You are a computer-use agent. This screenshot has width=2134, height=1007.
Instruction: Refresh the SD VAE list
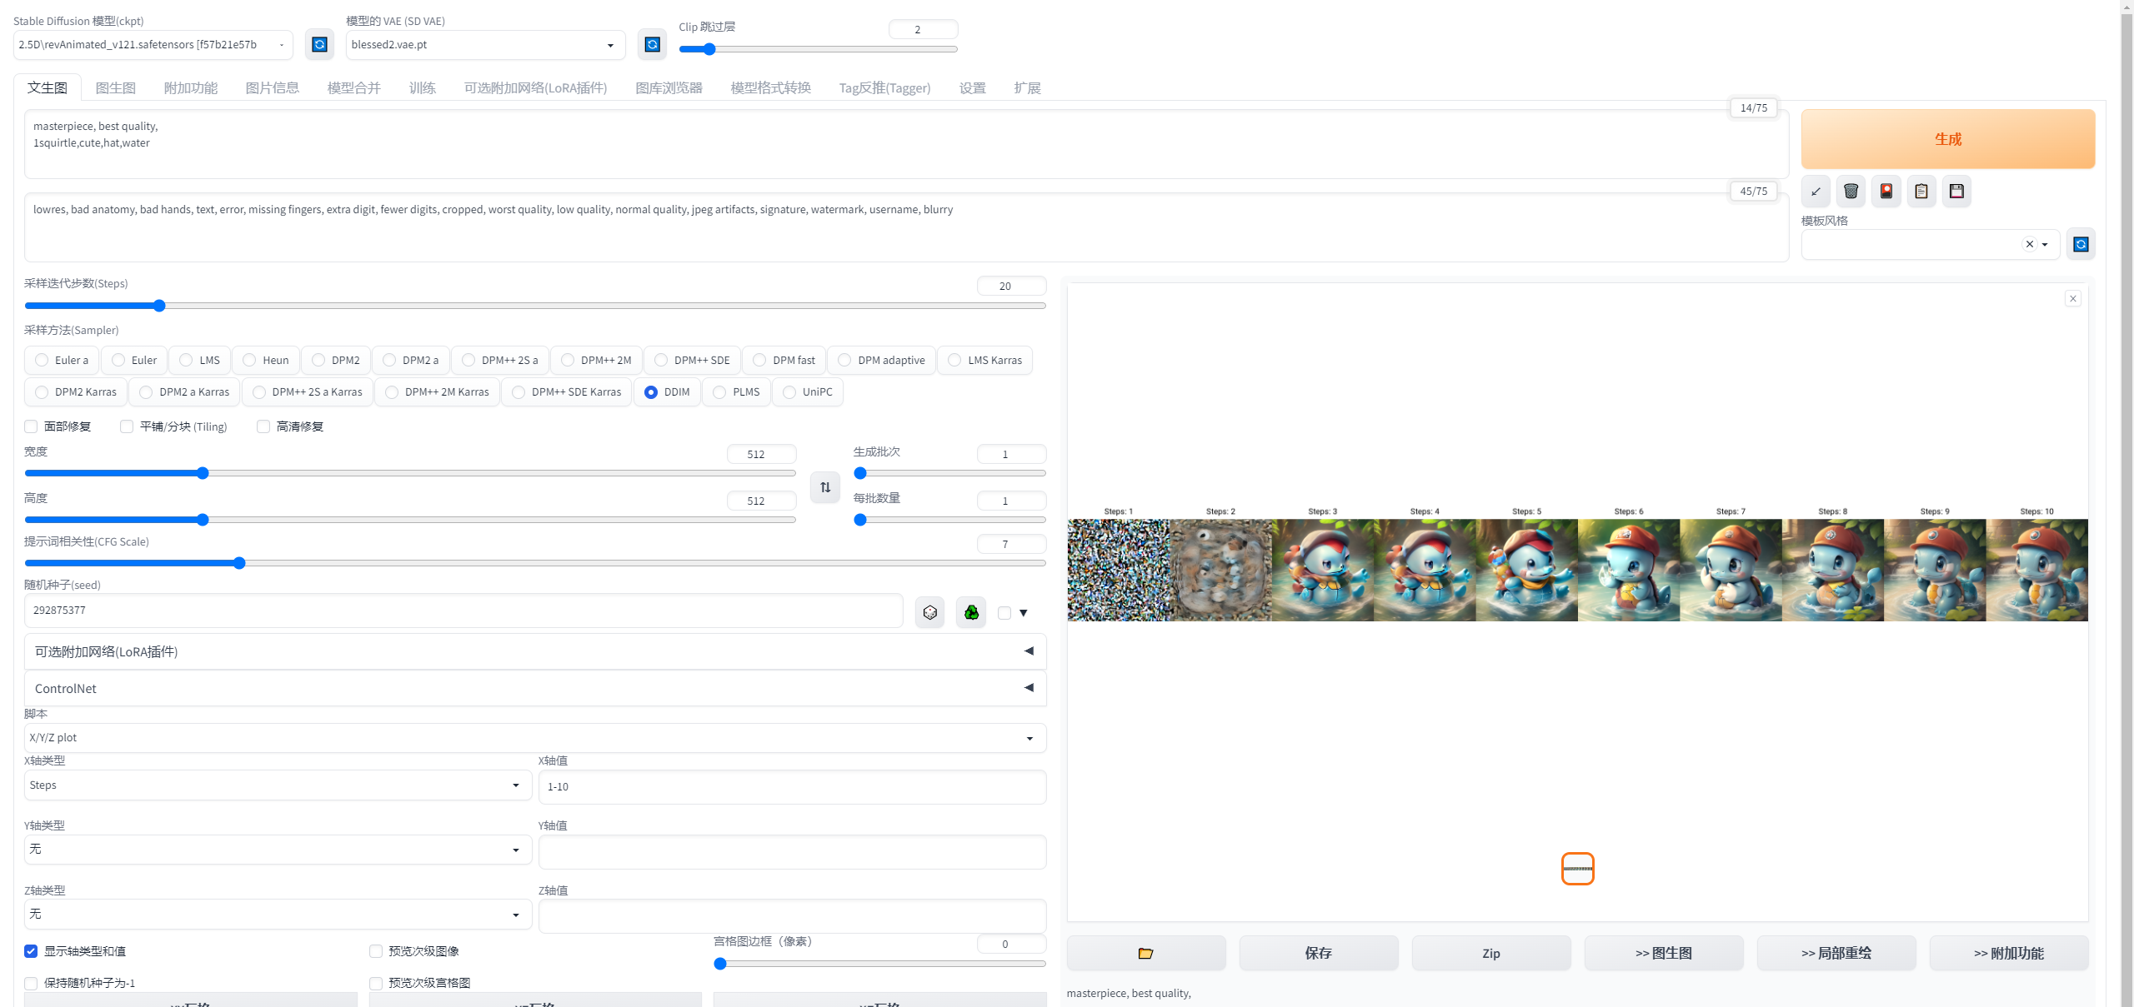coord(653,44)
